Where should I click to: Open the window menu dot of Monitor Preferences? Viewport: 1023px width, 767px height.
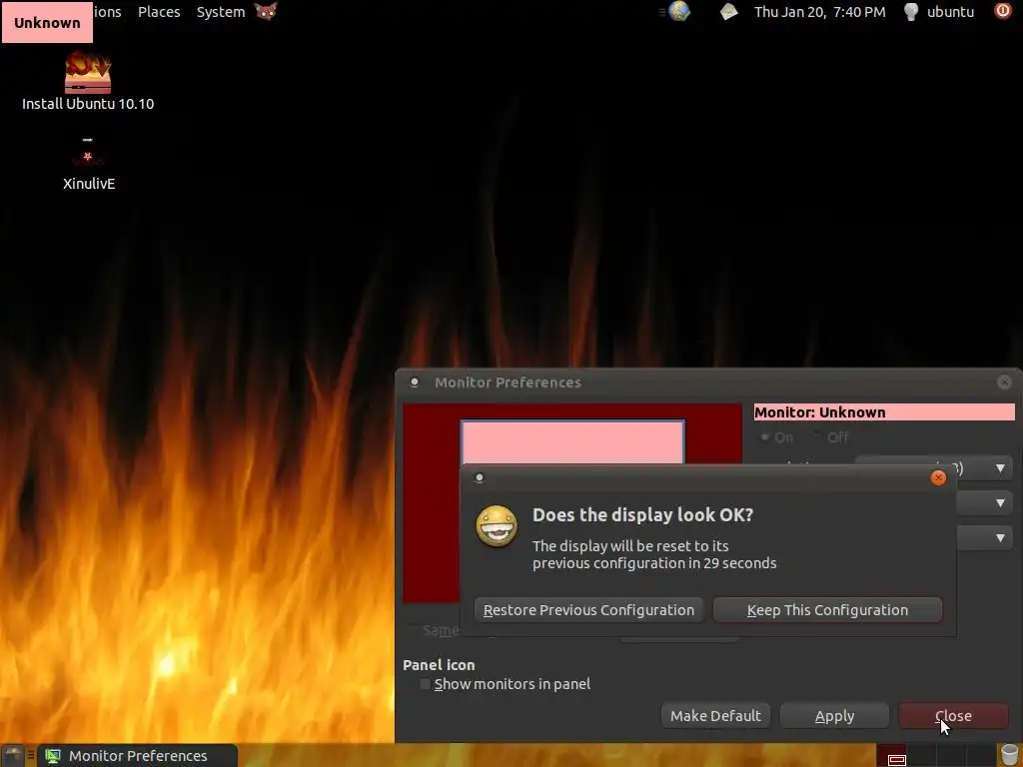point(415,383)
